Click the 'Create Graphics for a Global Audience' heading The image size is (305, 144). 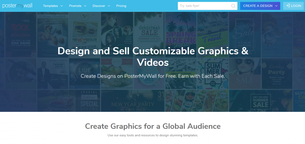[x=153, y=126]
